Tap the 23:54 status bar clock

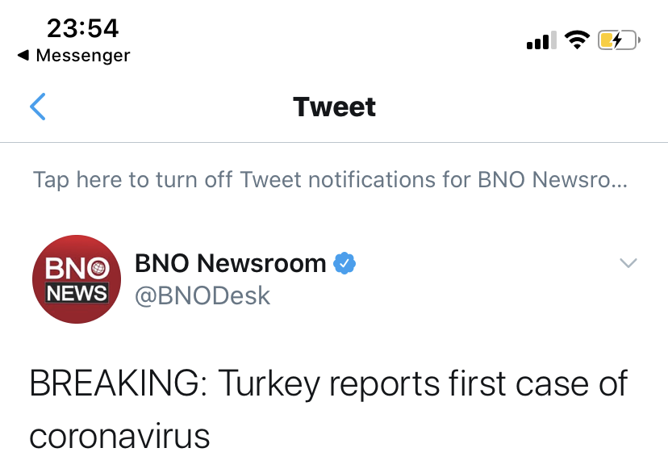coord(82,28)
